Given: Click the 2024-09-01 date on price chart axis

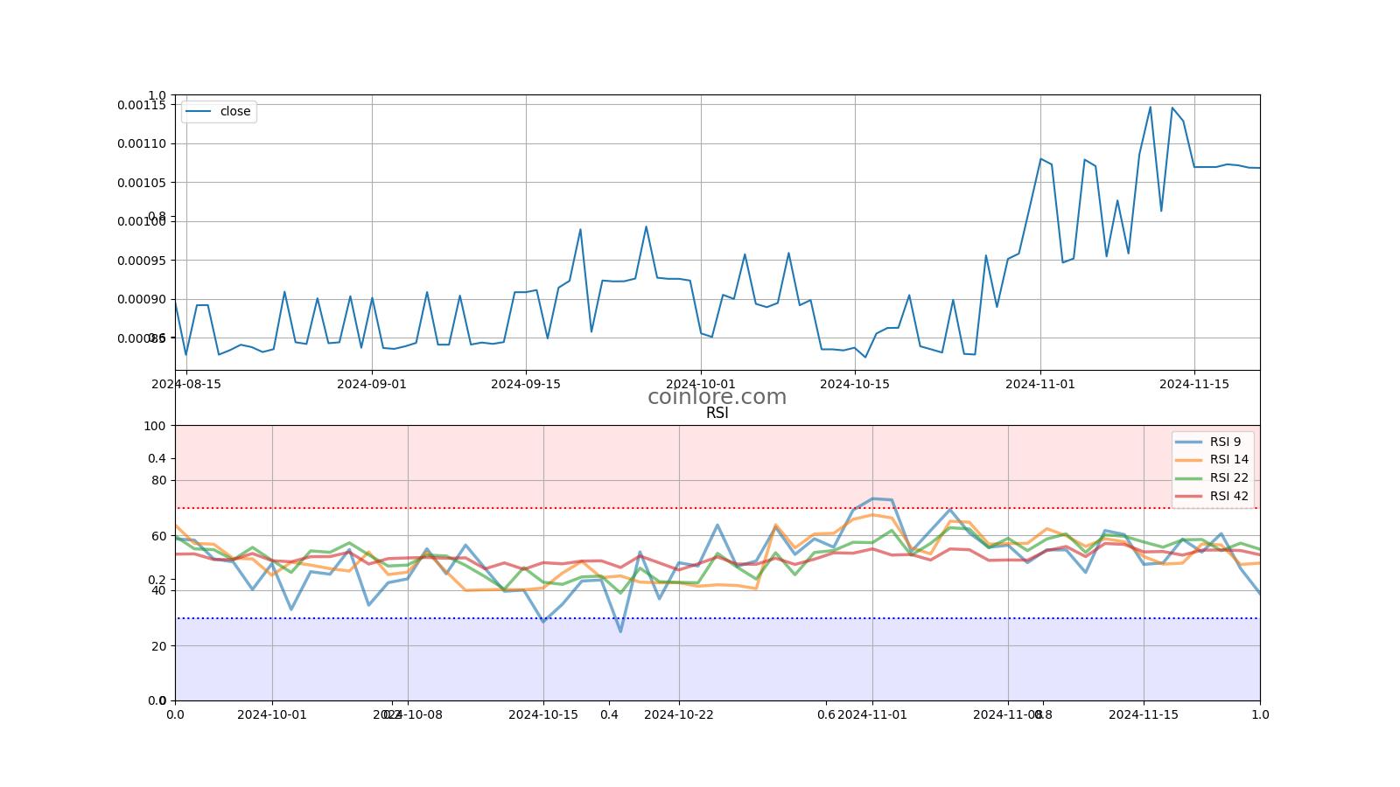Looking at the screenshot, I should pyautogui.click(x=372, y=383).
